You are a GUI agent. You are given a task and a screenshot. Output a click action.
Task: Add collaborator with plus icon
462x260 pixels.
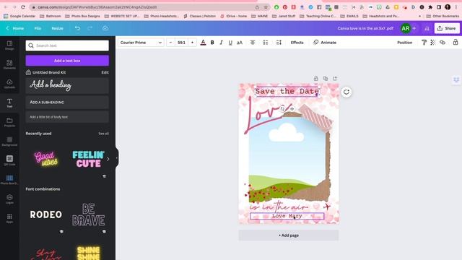pos(414,28)
